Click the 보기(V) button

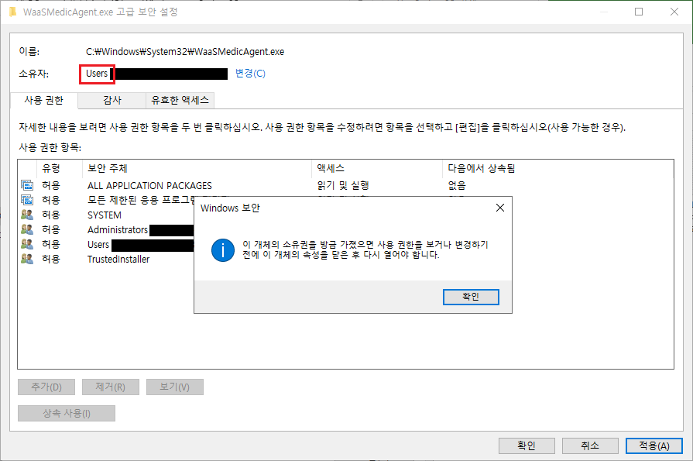point(174,387)
